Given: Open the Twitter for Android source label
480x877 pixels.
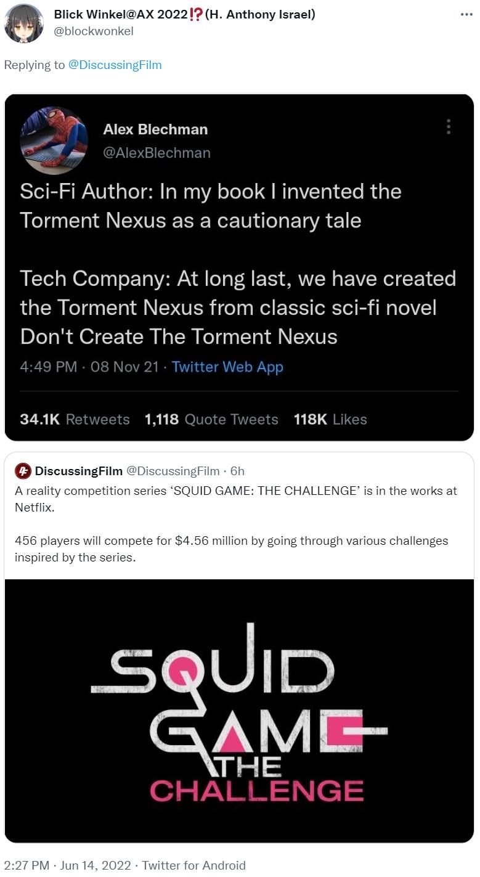Looking at the screenshot, I should point(193,865).
